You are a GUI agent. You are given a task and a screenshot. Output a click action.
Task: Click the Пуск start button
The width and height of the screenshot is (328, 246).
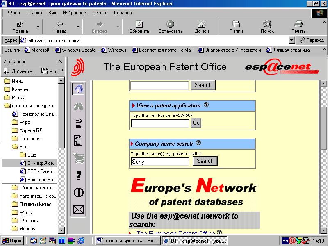tap(12, 241)
